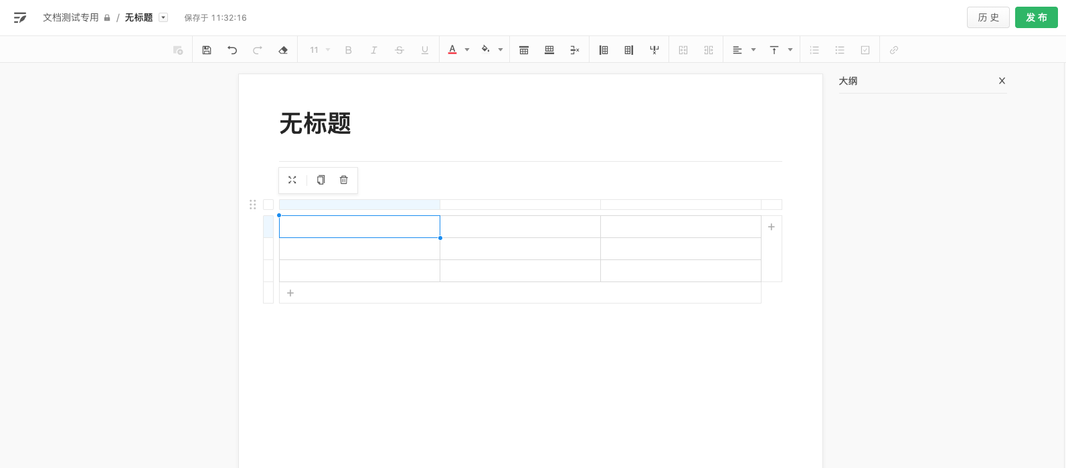
Task: Open the font color dropdown arrow
Action: click(x=467, y=50)
